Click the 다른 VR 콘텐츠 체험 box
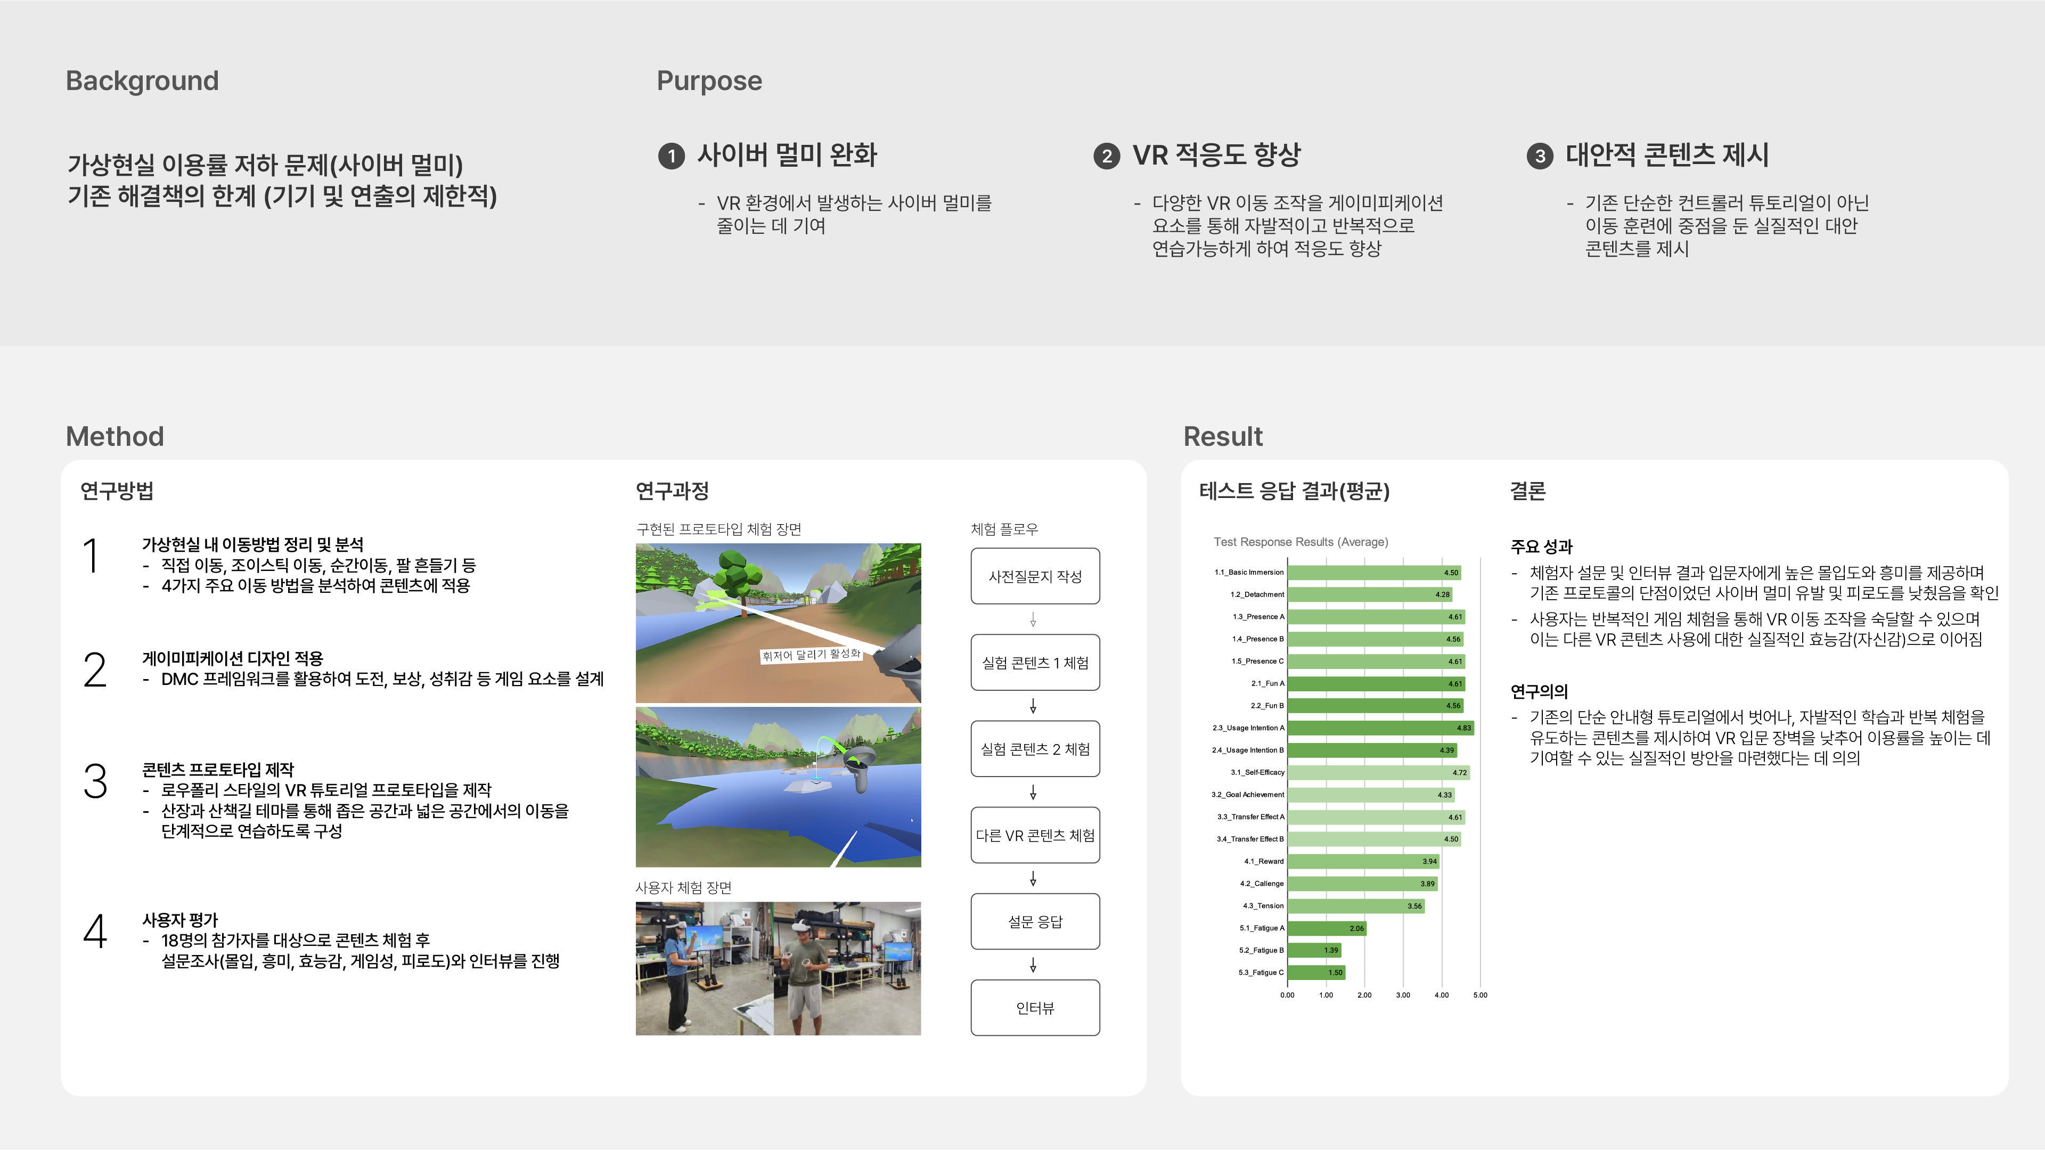The height and width of the screenshot is (1151, 2045). click(x=1034, y=835)
